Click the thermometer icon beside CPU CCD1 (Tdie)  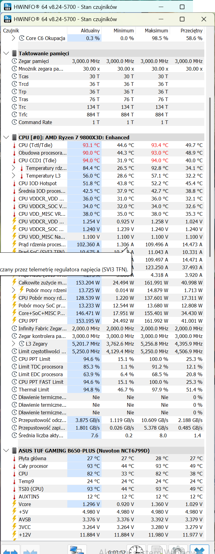coord(14,160)
